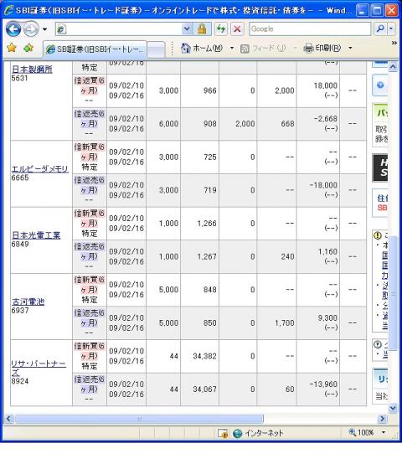
Task: Click the インターネット zone globe icon
Action: [237, 433]
